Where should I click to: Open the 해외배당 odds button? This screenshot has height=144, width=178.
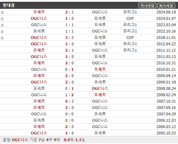(x=166, y=6)
